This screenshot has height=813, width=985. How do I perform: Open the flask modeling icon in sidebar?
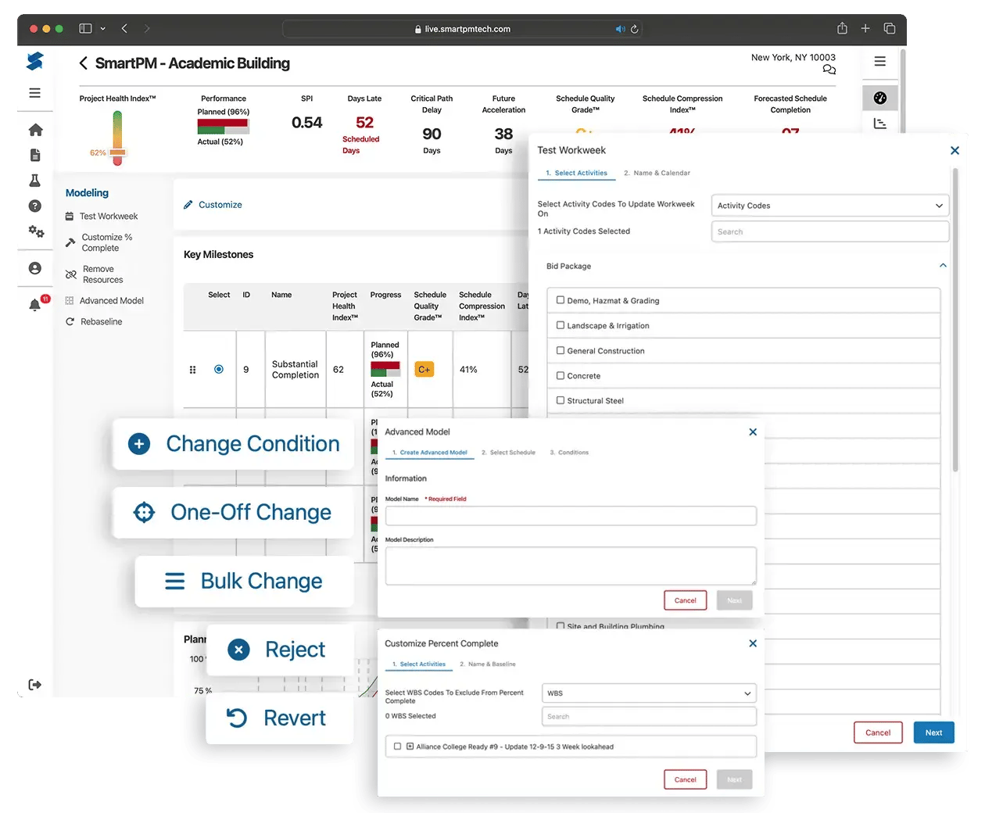tap(35, 181)
